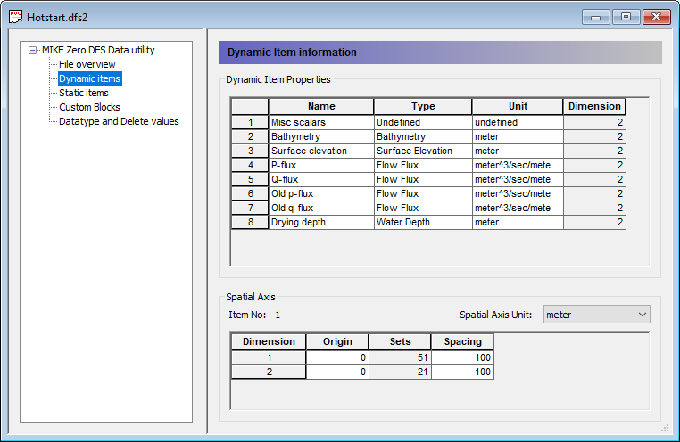Go to Static items page

83,93
